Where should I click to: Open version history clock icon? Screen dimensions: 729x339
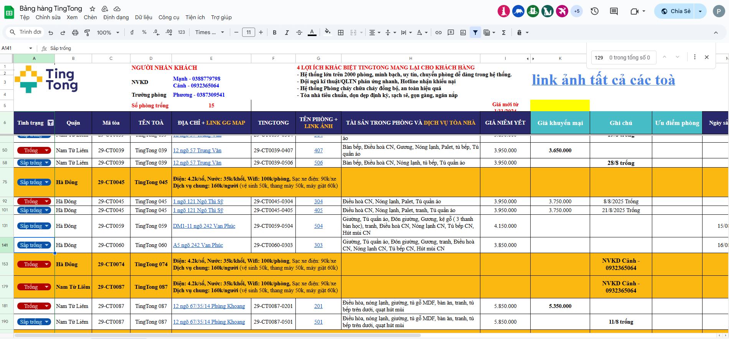click(595, 11)
